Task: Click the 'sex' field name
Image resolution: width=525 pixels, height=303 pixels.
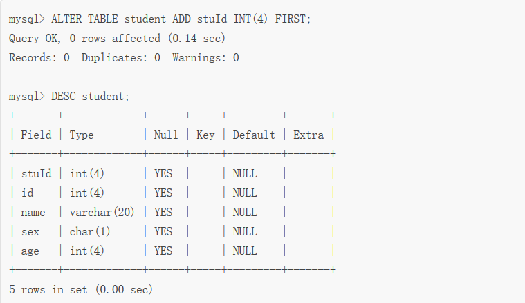Action: click(30, 231)
